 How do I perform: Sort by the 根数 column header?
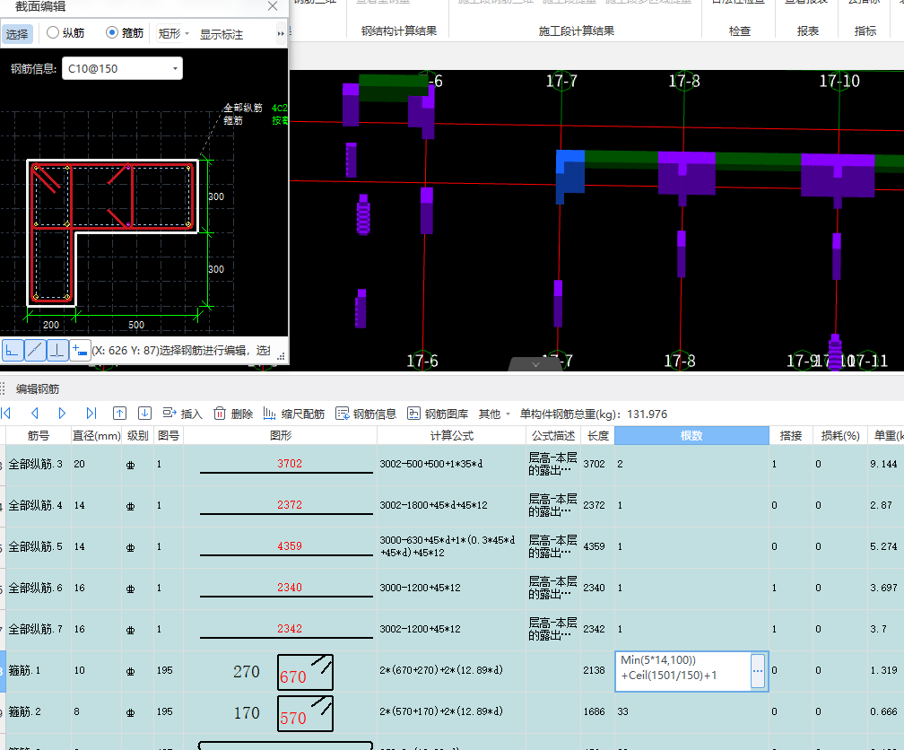coord(691,436)
